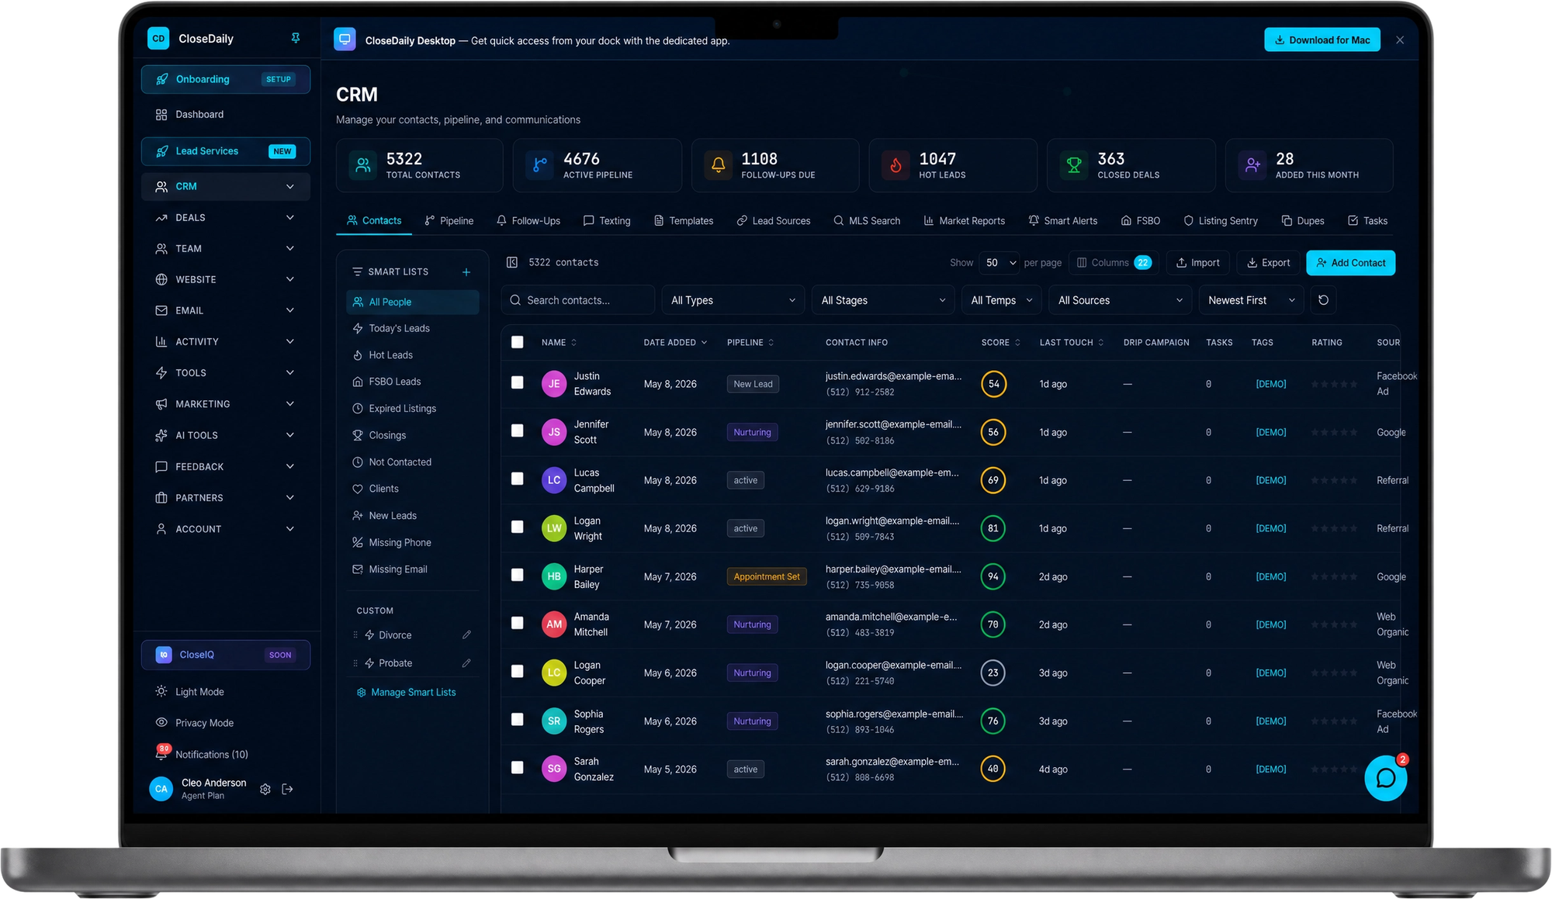
Task: Click the pin sidebar icon
Action: (296, 38)
